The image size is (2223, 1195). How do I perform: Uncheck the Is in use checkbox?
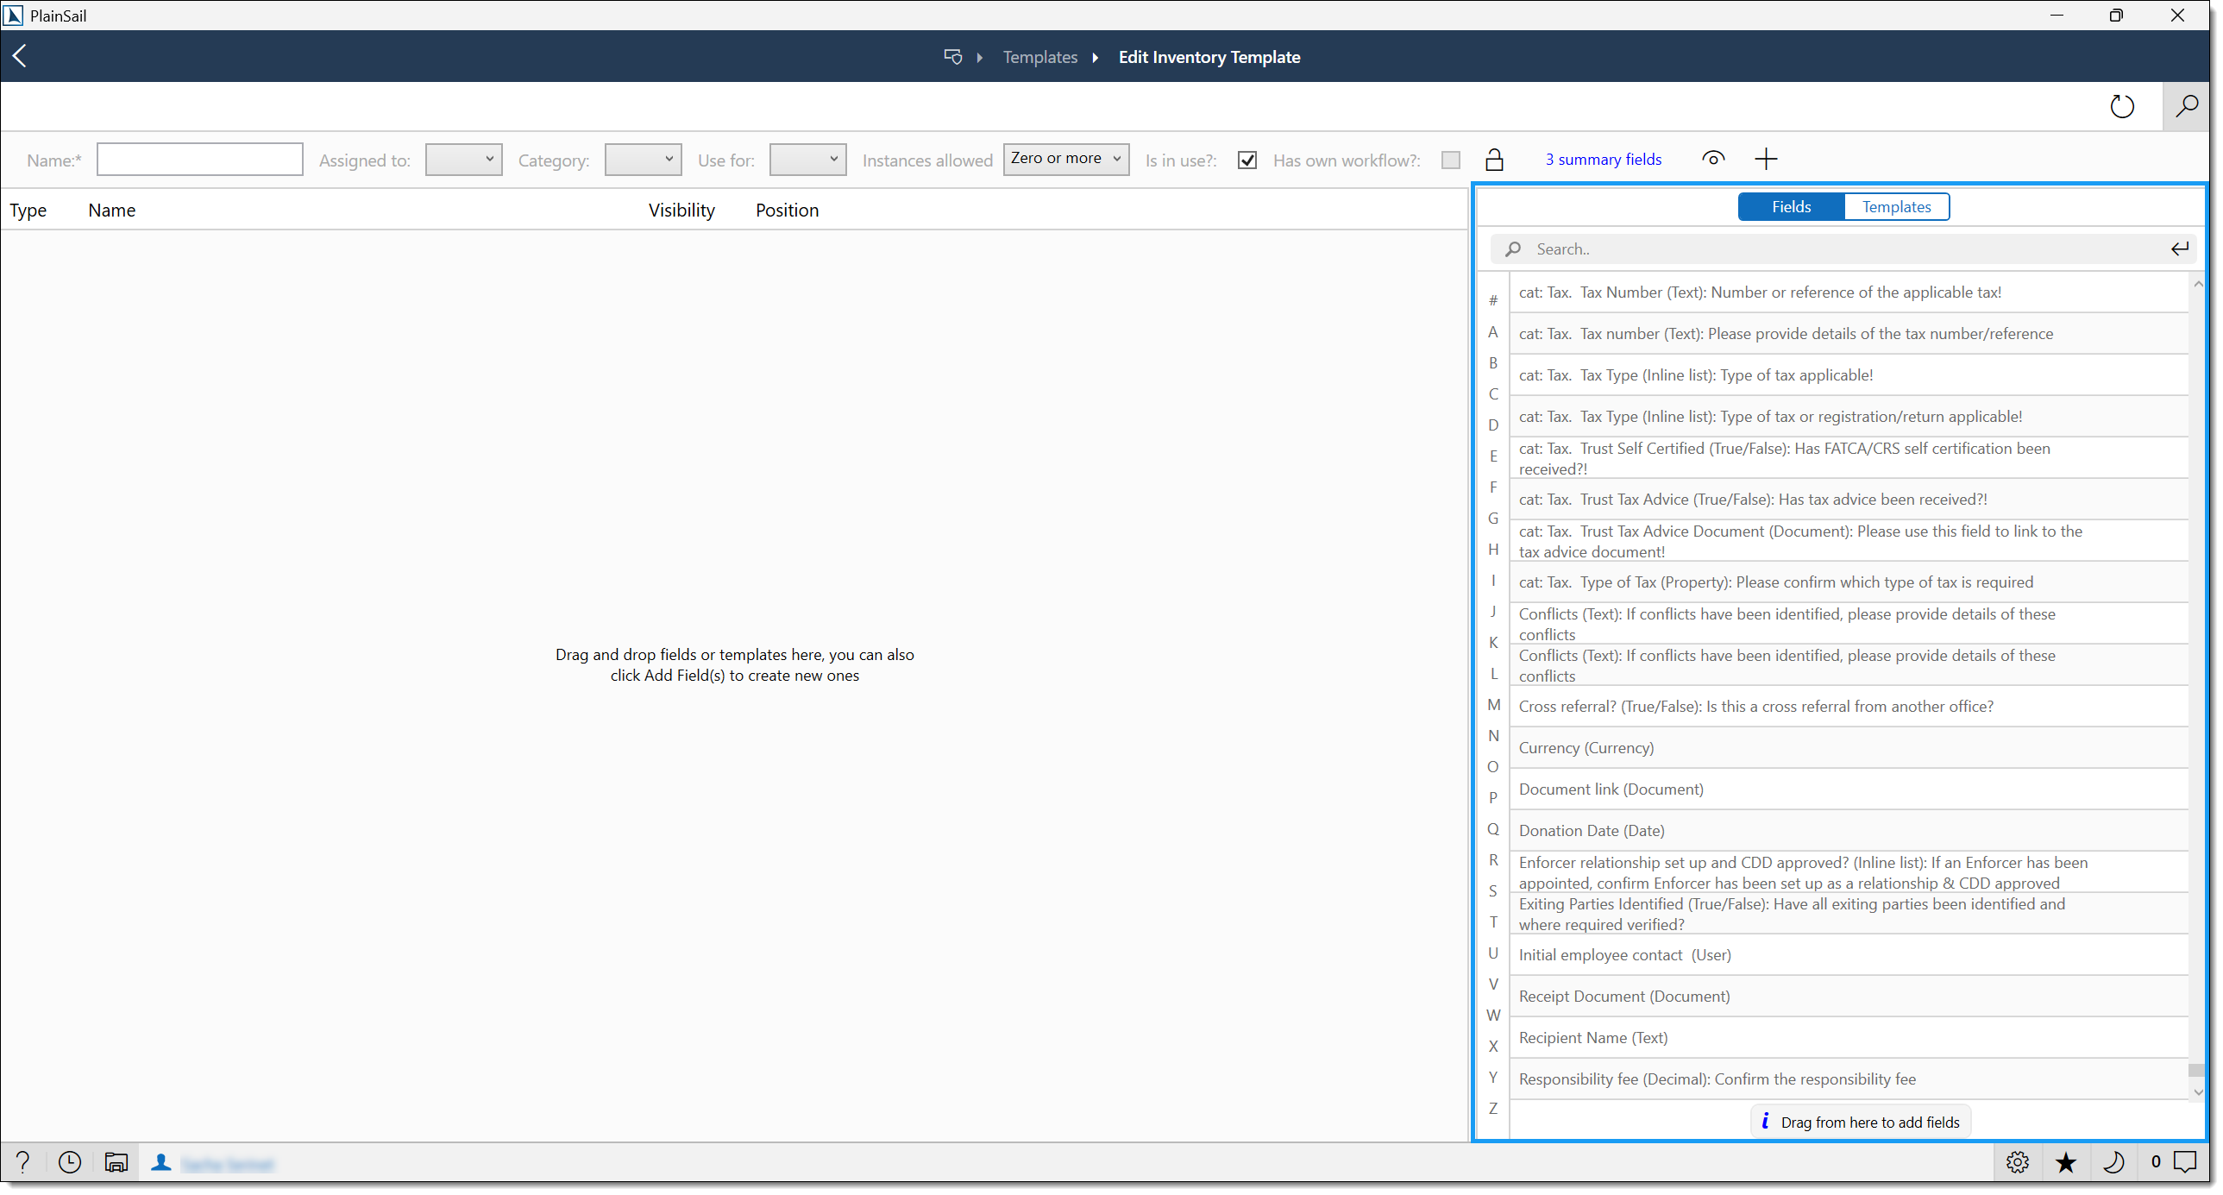coord(1247,160)
